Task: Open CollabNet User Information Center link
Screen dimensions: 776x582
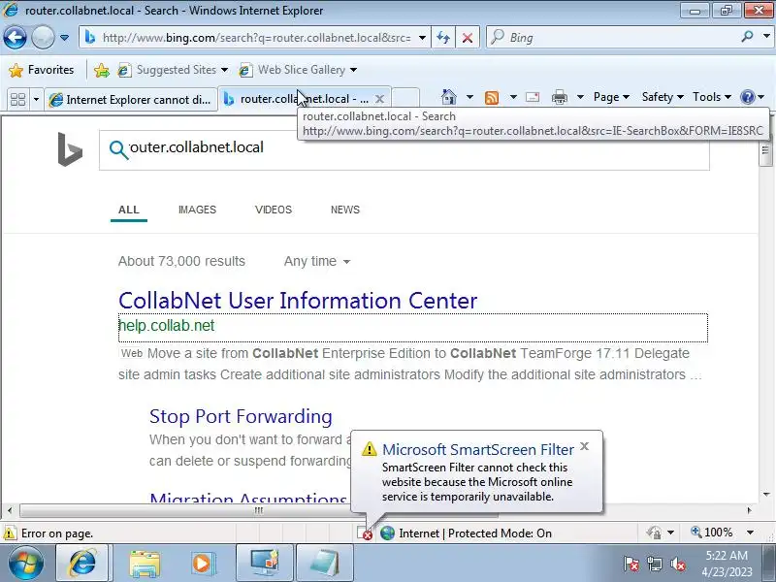Action: coord(298,301)
